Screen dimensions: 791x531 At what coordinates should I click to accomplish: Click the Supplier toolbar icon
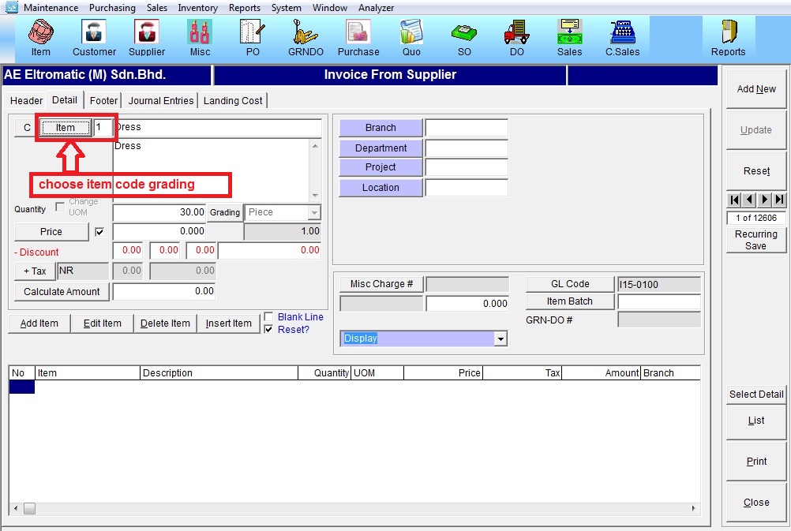[x=147, y=37]
